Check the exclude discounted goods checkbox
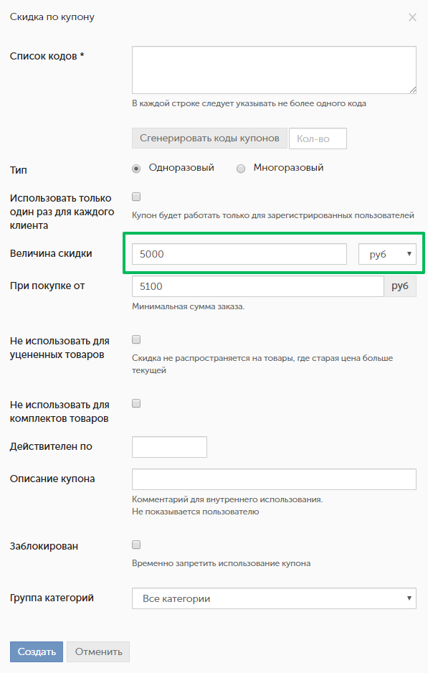 pyautogui.click(x=136, y=340)
